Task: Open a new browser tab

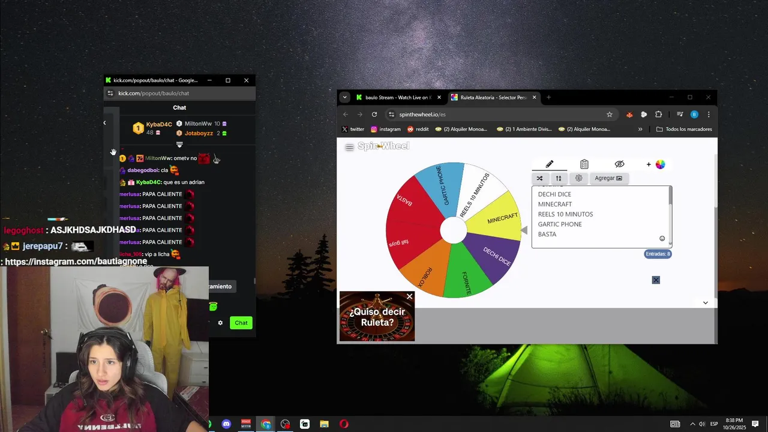Action: coord(548,97)
